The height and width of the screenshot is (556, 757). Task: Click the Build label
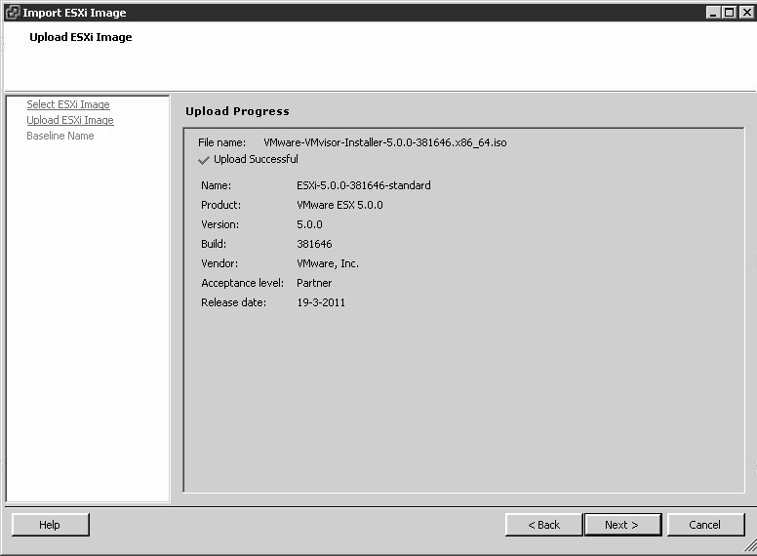tap(214, 244)
